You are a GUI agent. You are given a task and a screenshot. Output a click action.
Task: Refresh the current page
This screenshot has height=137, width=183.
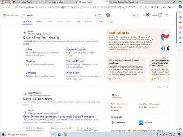click(9, 7)
